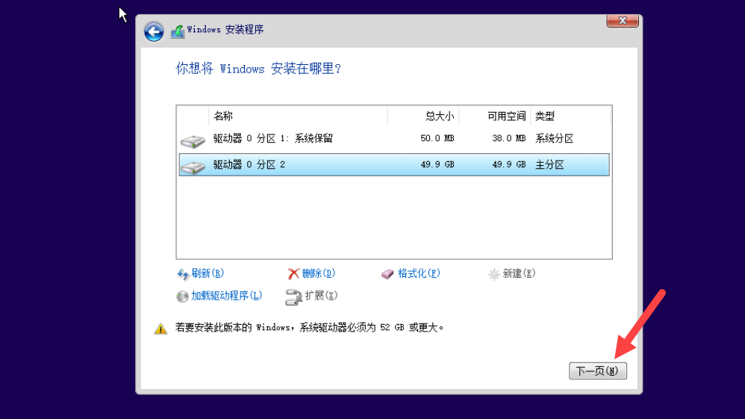Click the 52 GB warning message text
This screenshot has width=745, height=419.
309,328
